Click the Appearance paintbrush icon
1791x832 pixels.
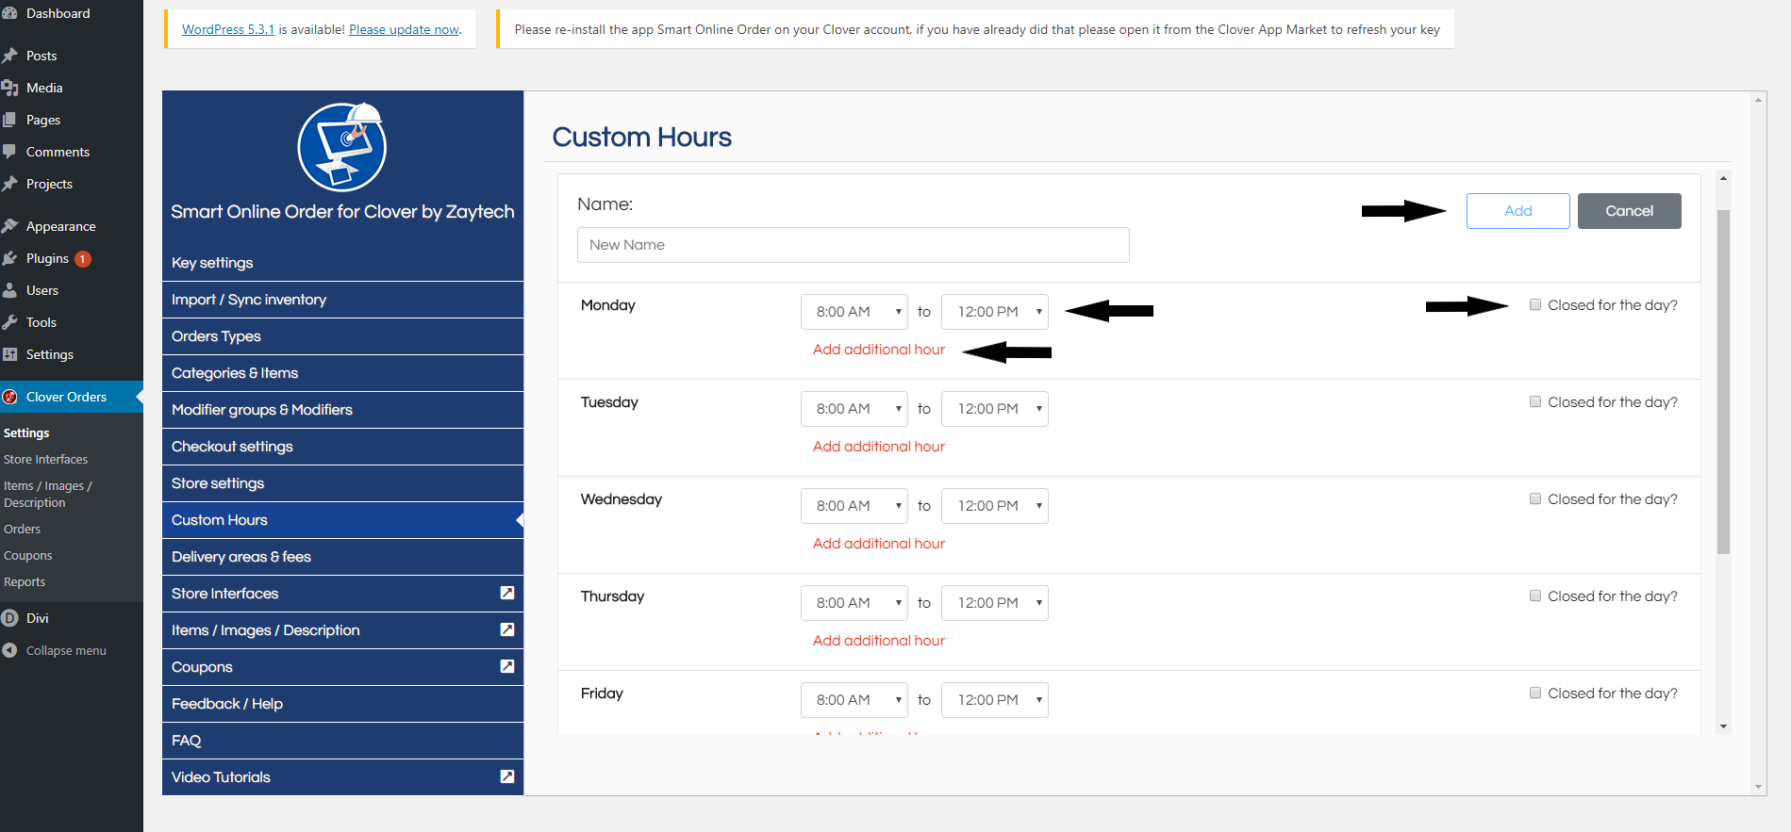[x=10, y=226]
